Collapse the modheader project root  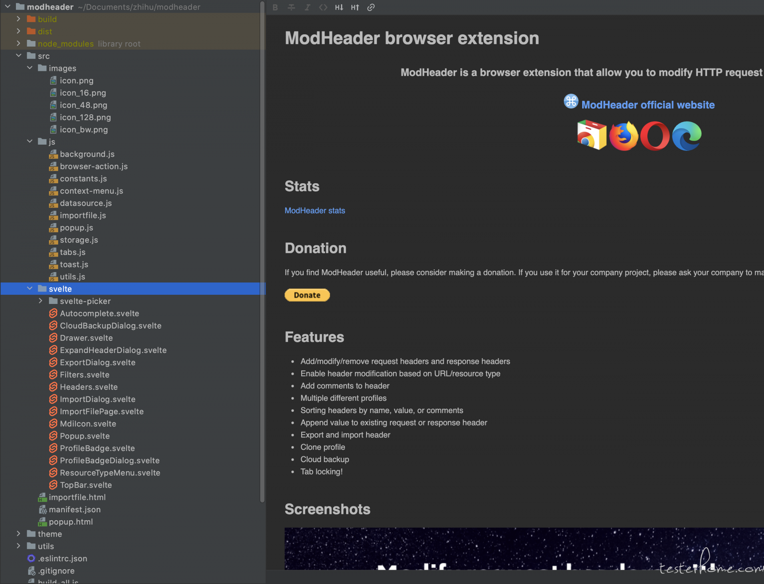click(8, 7)
